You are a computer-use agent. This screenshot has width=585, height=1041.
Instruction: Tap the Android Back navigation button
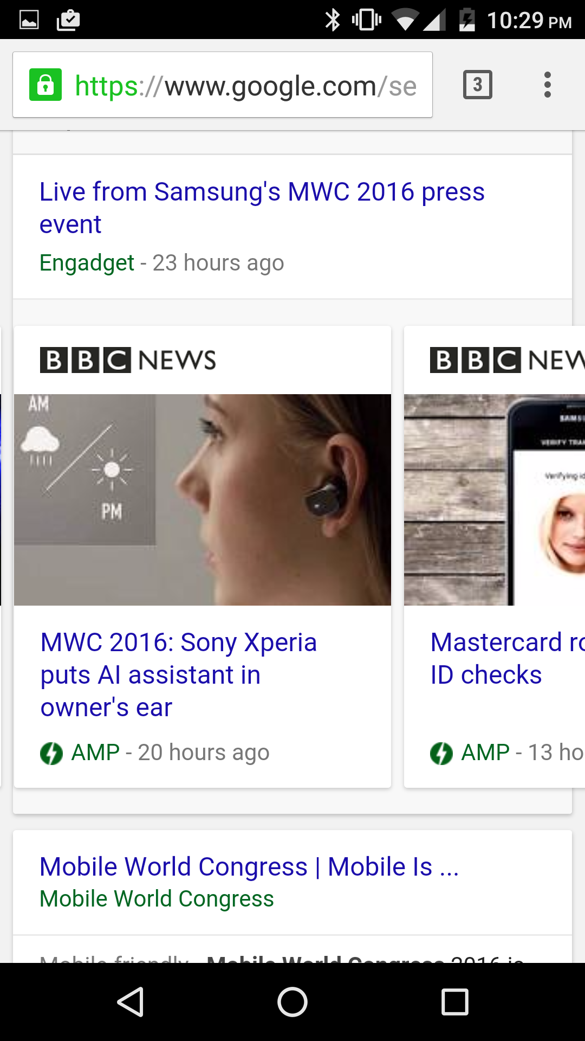coord(131,1001)
